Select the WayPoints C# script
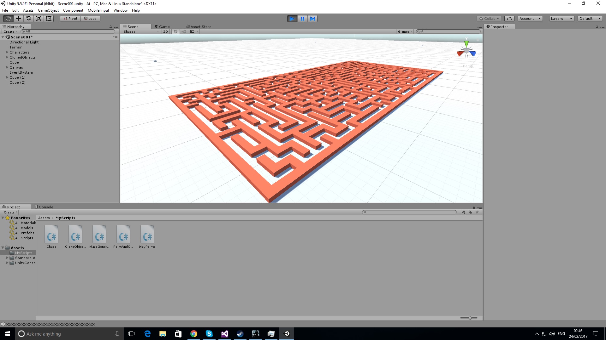 click(x=147, y=237)
